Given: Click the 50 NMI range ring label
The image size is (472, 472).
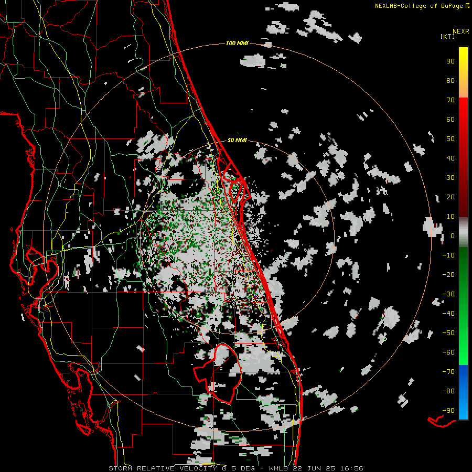Looking at the screenshot, I should (237, 140).
